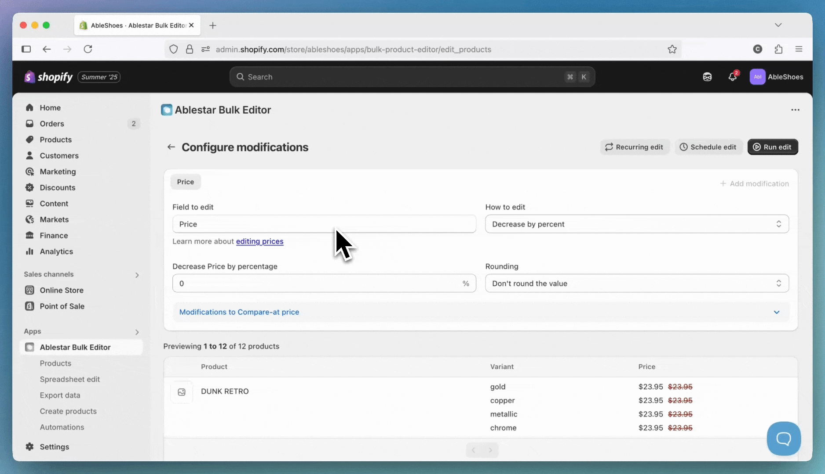The image size is (825, 474).
Task: Click Add modification
Action: [755, 183]
